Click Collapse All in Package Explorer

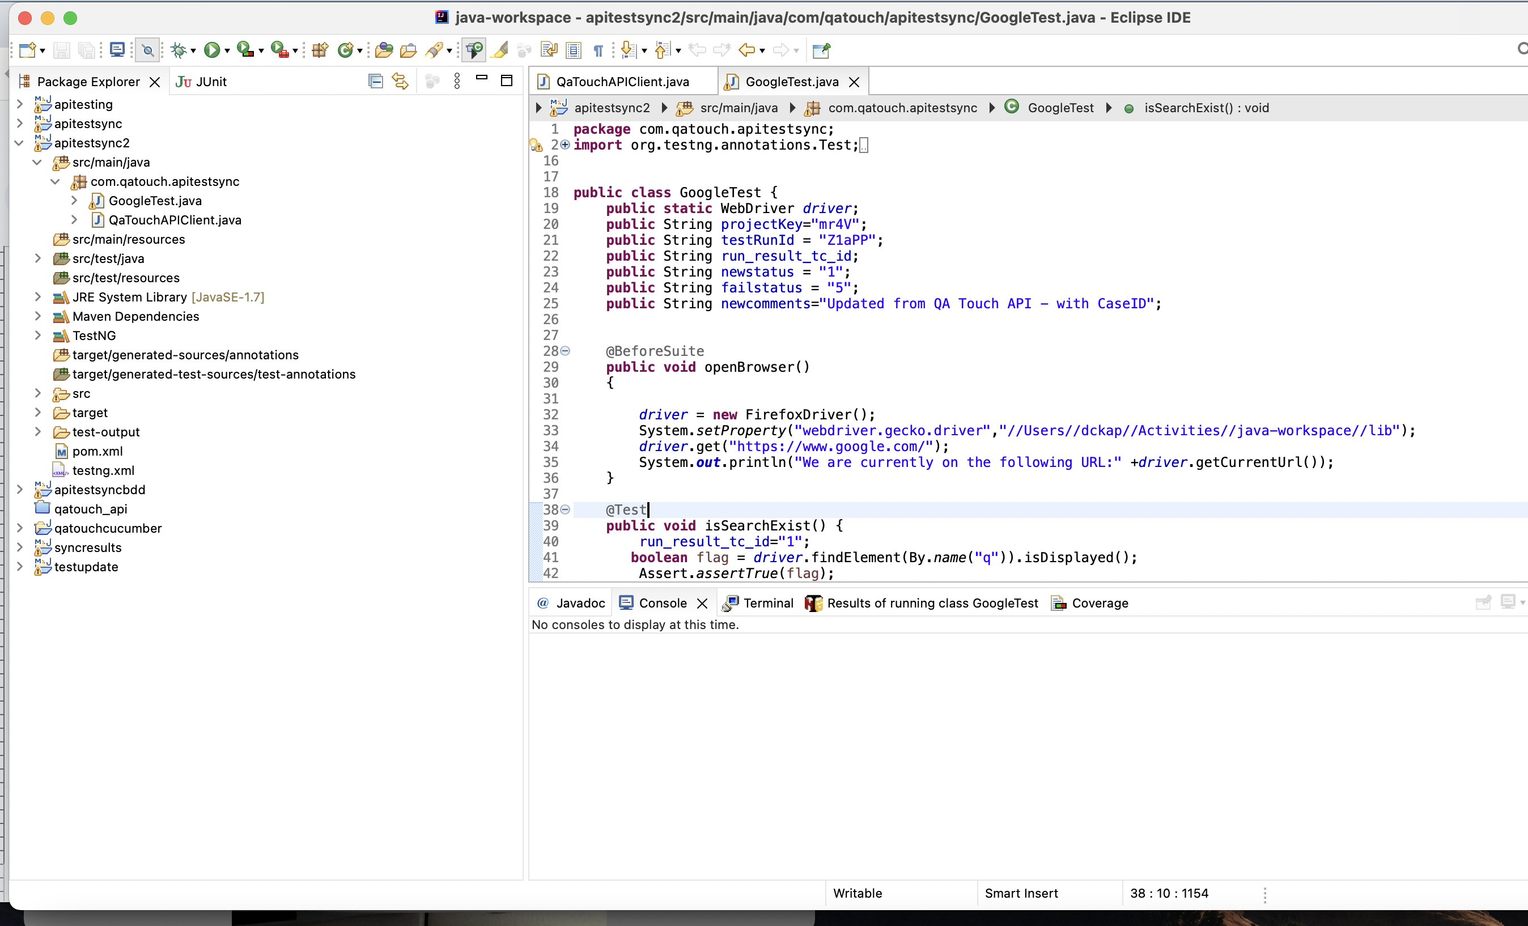pyautogui.click(x=375, y=81)
